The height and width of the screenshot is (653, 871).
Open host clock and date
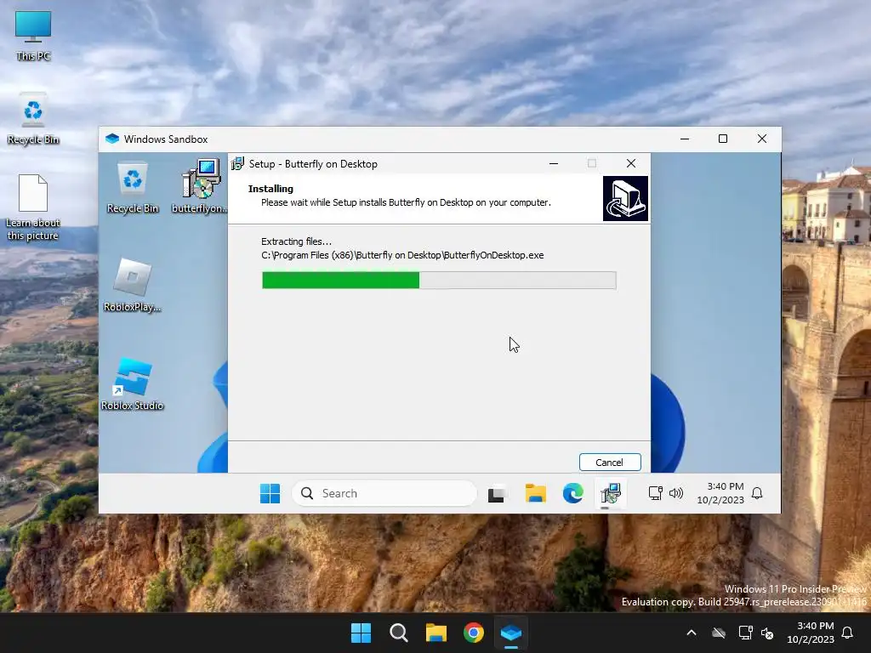[811, 633]
